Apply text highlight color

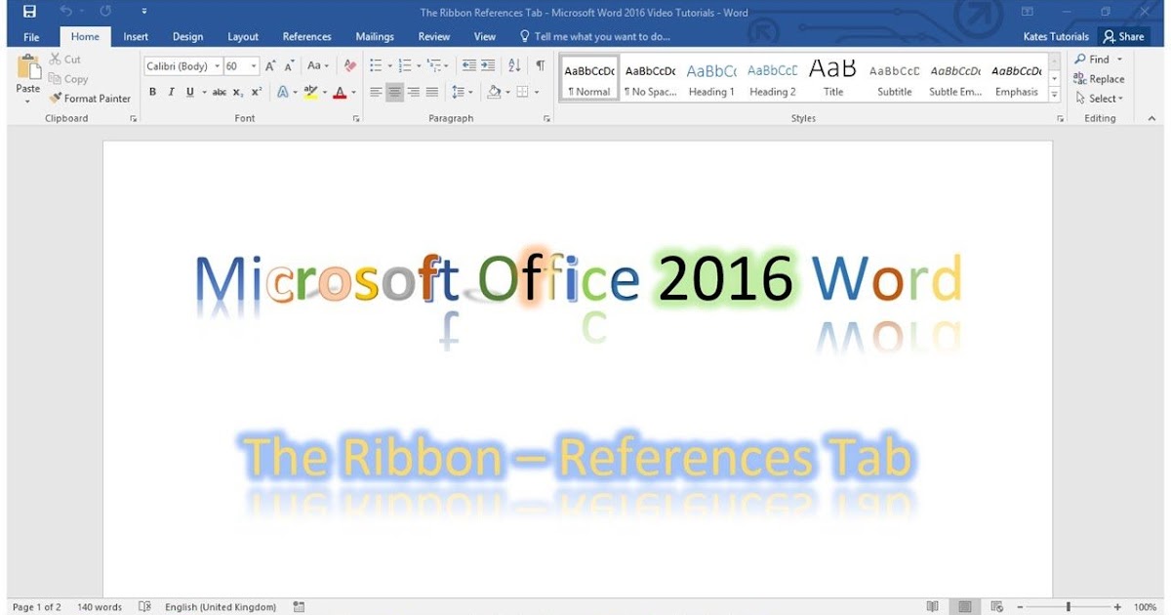(x=310, y=92)
